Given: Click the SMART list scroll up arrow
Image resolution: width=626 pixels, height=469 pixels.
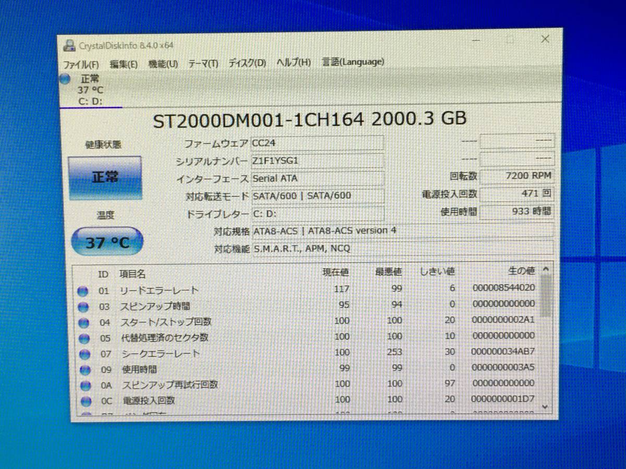Looking at the screenshot, I should 546,269.
